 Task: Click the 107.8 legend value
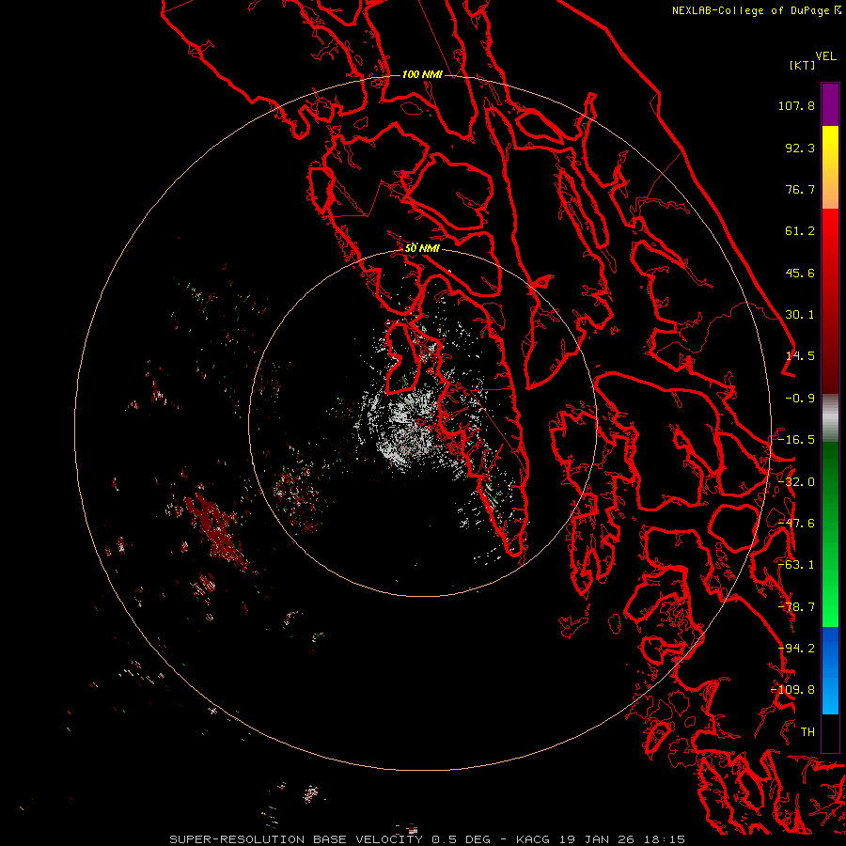click(x=796, y=105)
